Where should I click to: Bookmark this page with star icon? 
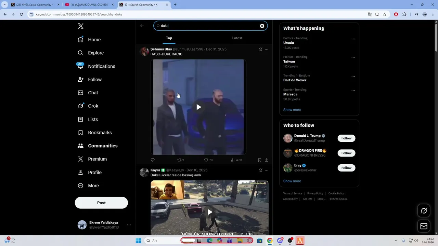(385, 14)
